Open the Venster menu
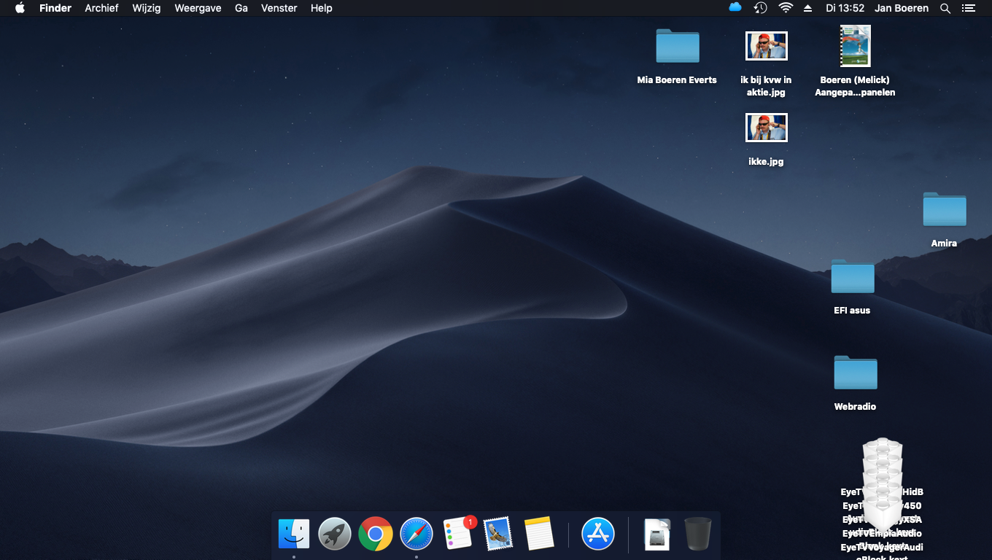The width and height of the screenshot is (992, 560). [279, 8]
